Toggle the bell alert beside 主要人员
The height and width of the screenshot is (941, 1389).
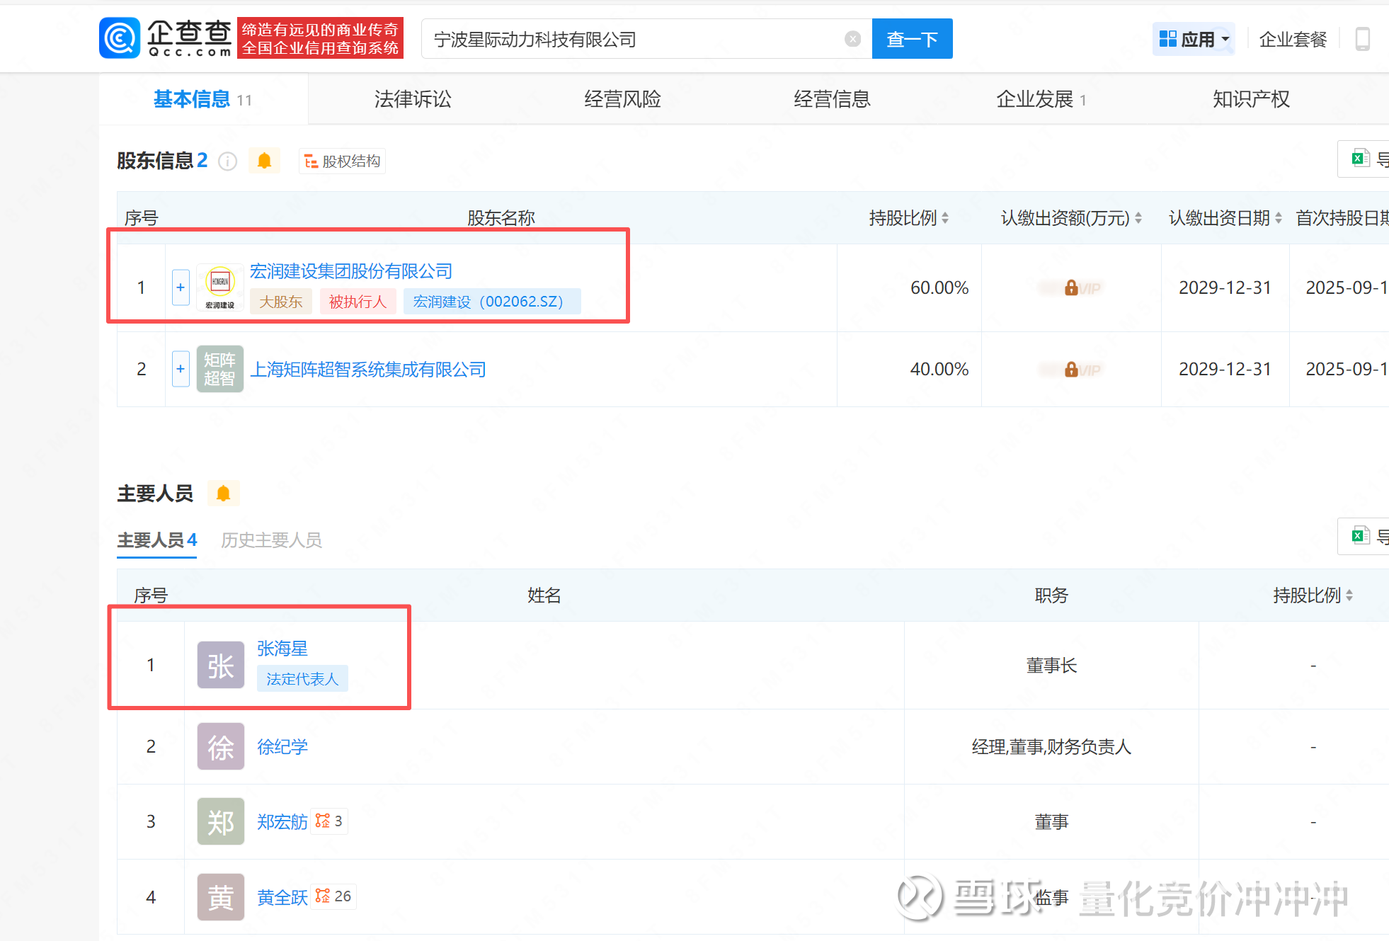pyautogui.click(x=223, y=494)
